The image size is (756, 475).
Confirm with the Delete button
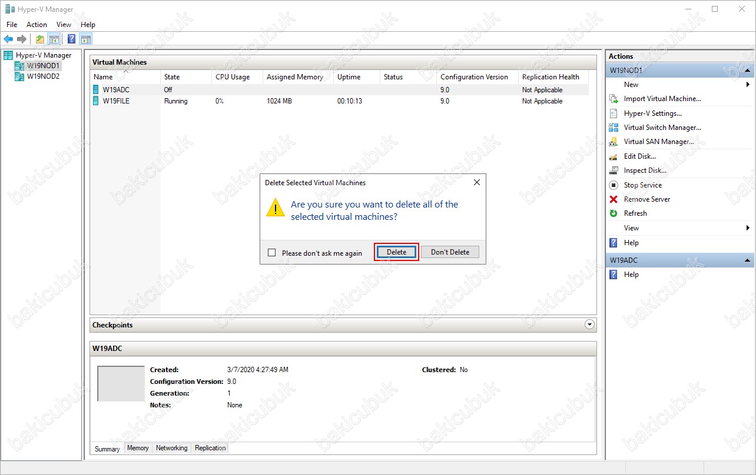[x=396, y=252]
